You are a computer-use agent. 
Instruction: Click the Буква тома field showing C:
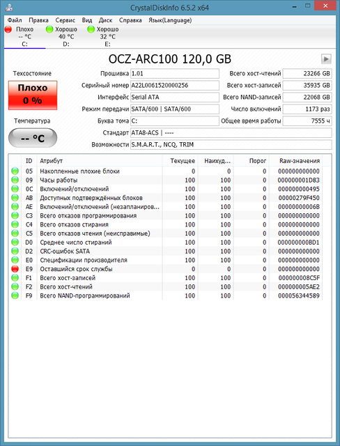coord(175,121)
